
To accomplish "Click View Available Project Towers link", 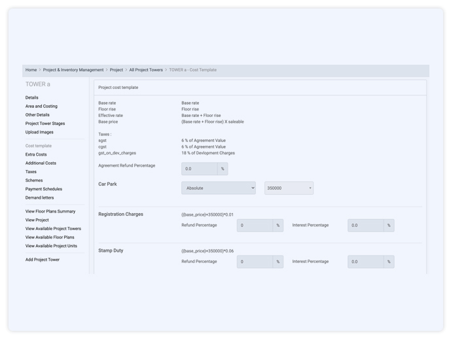I will pos(53,229).
